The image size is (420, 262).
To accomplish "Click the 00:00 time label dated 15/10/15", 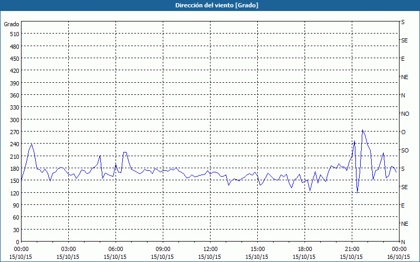I will [x=21, y=249].
